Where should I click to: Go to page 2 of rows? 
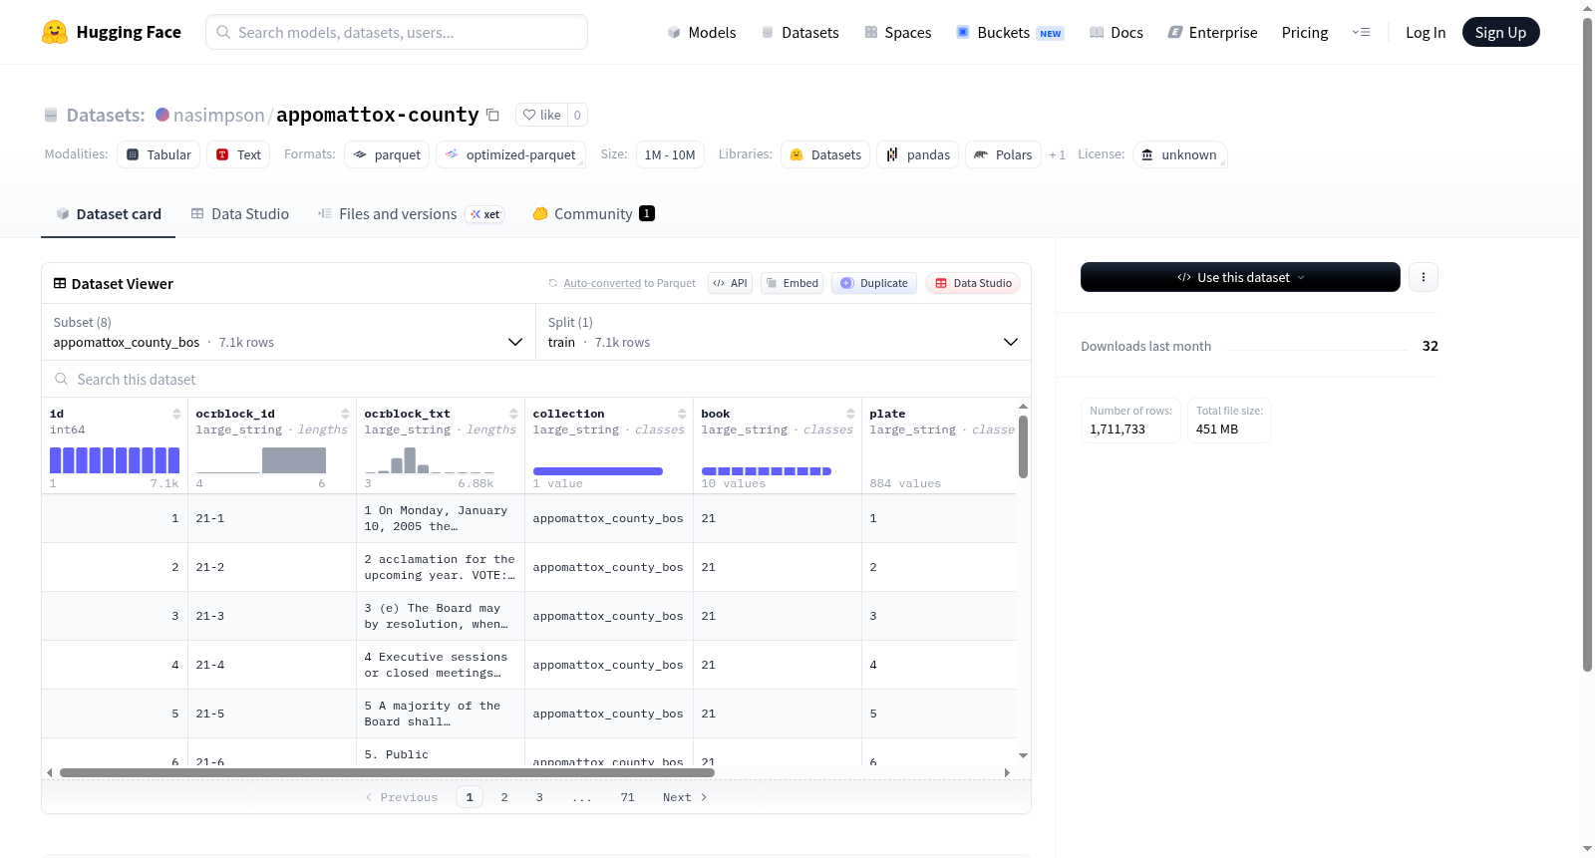504,797
